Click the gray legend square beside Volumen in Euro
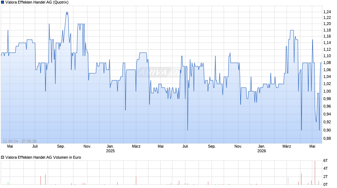The height and width of the screenshot is (188, 337). click(x=3, y=157)
